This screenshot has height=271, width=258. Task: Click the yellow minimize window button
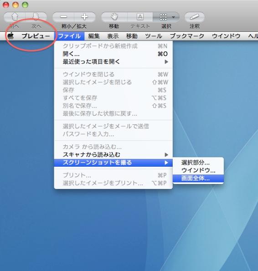(15, 5)
